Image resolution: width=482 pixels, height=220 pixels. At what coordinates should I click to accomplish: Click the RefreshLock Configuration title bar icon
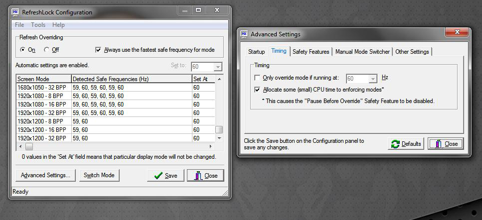point(15,12)
